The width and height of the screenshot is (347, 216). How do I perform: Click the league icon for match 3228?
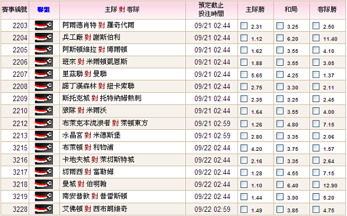point(44,209)
